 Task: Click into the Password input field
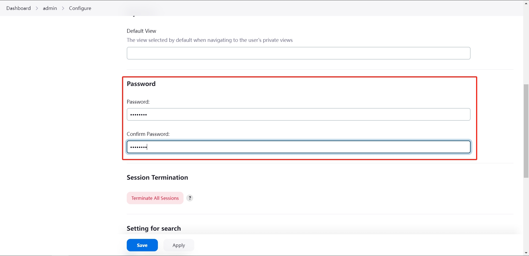coord(298,114)
